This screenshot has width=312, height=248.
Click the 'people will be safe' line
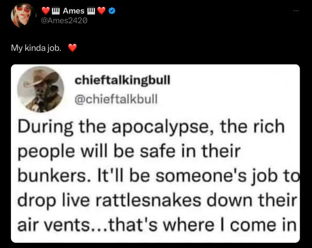(x=129, y=152)
